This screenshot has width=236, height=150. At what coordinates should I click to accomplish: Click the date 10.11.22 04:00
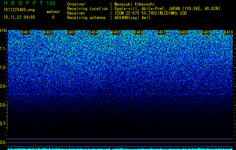[19, 17]
